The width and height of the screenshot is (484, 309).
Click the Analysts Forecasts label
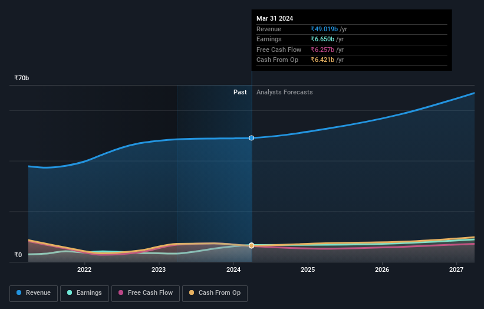pyautogui.click(x=285, y=93)
